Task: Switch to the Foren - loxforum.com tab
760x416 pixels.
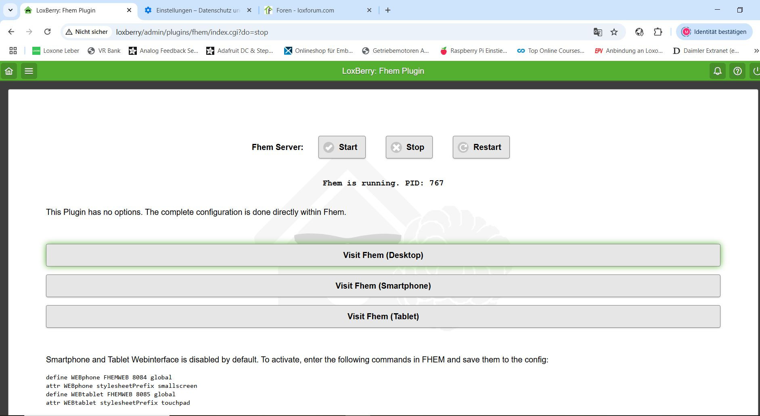Action: [318, 10]
